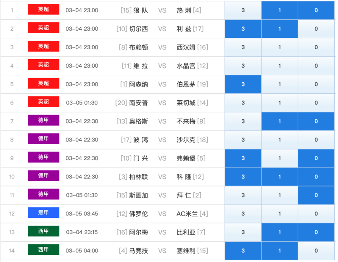Select the 1 cell for 佛罗伦 vs AC米兰
The height and width of the screenshot is (262, 338).
click(280, 214)
